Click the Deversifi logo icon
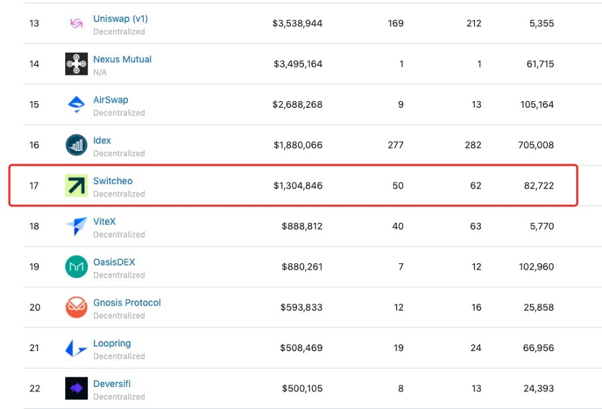This screenshot has width=602, height=409. click(76, 388)
